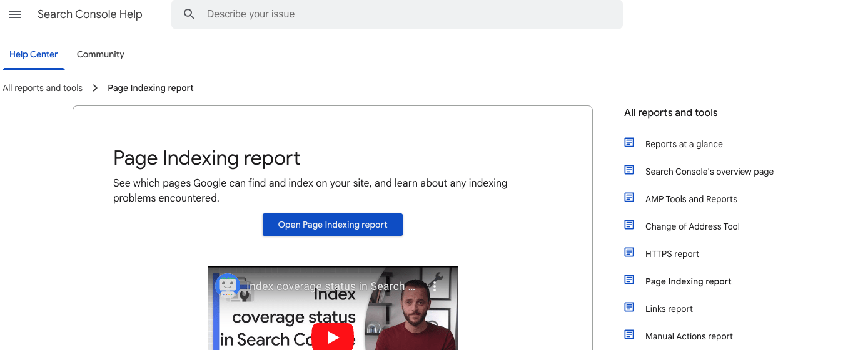Go to All reports and tools breadcrumb
The width and height of the screenshot is (843, 350).
click(43, 88)
